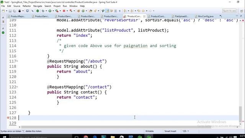245x138 pixels.
Task: Open File Explorer from the taskbar
Action: click(x=113, y=137)
